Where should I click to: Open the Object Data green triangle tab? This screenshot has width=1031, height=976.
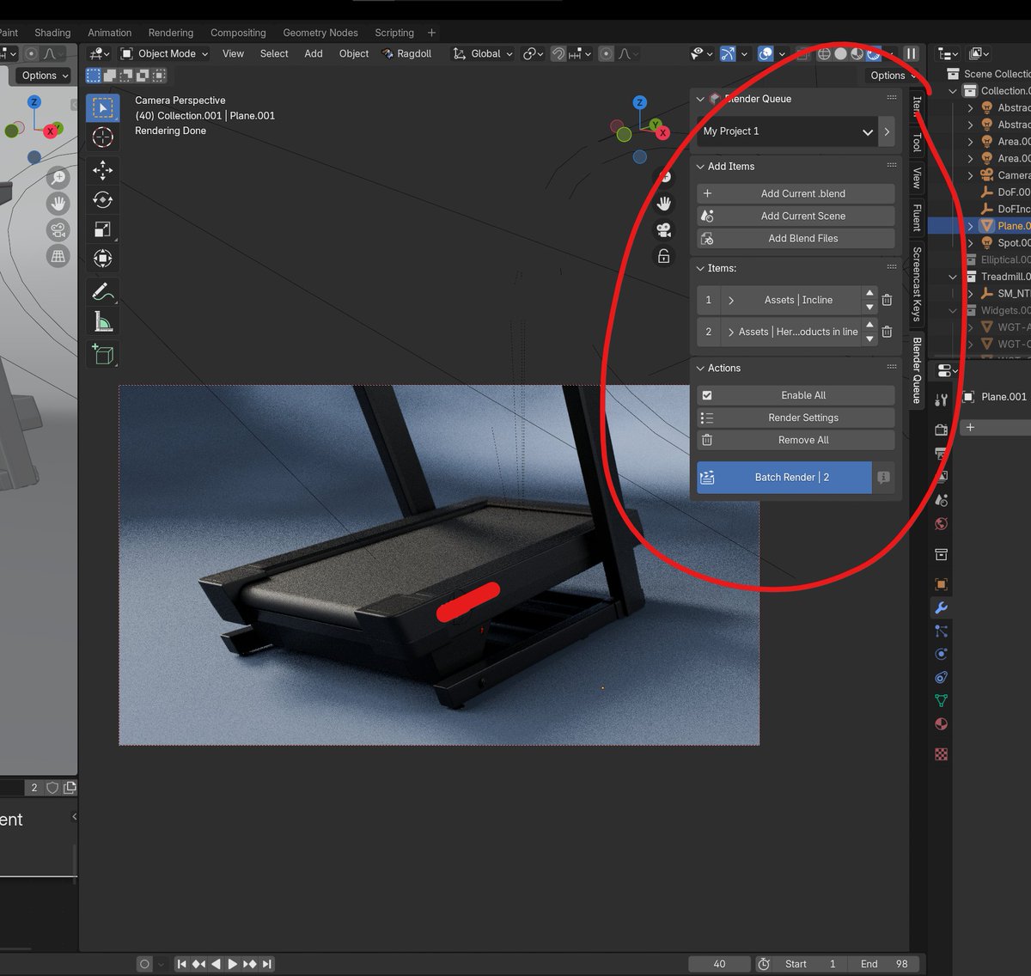941,700
